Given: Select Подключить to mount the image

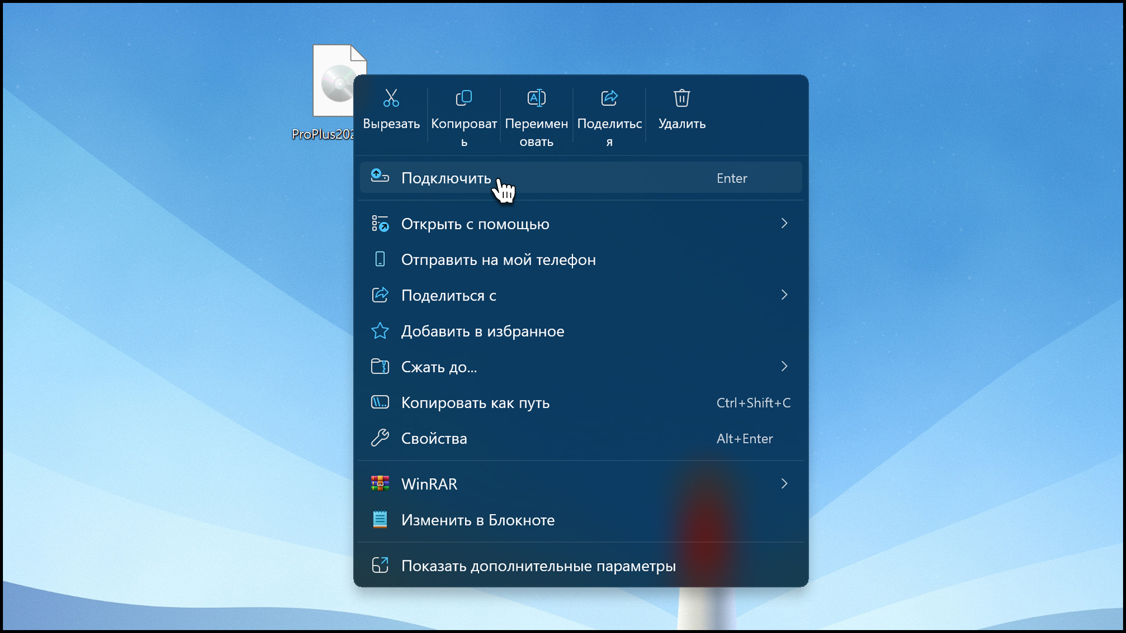Looking at the screenshot, I should tap(446, 178).
